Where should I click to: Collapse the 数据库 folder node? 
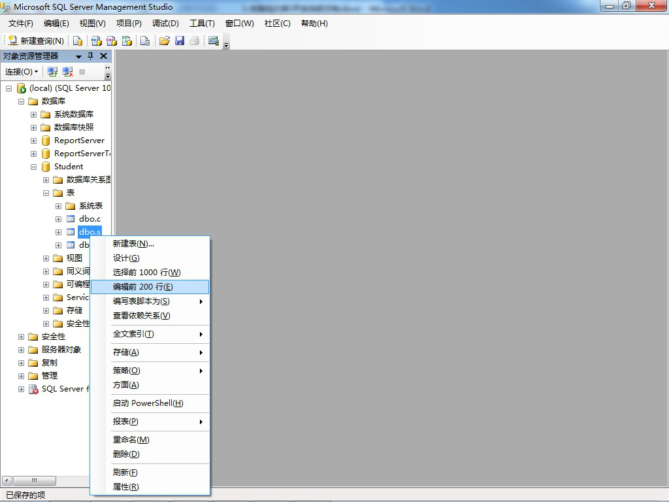coord(21,101)
